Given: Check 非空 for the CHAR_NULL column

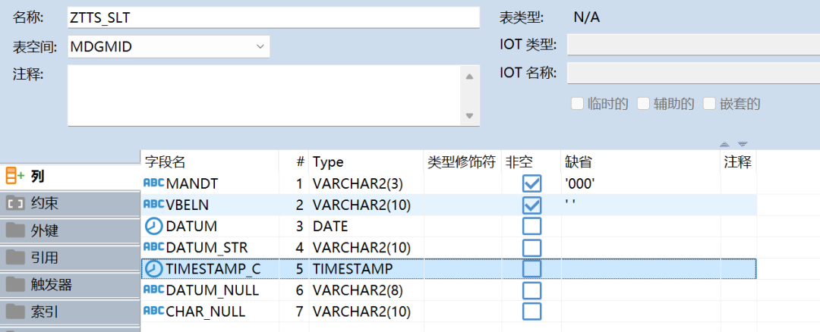Looking at the screenshot, I should point(531,312).
